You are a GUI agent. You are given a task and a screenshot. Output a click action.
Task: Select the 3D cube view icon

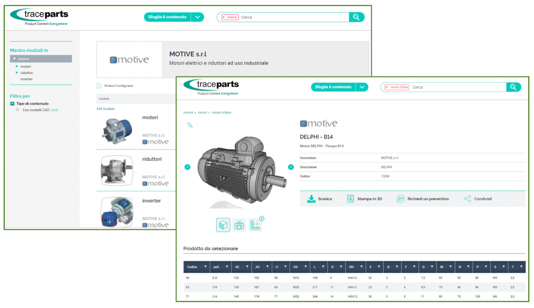[x=223, y=225]
